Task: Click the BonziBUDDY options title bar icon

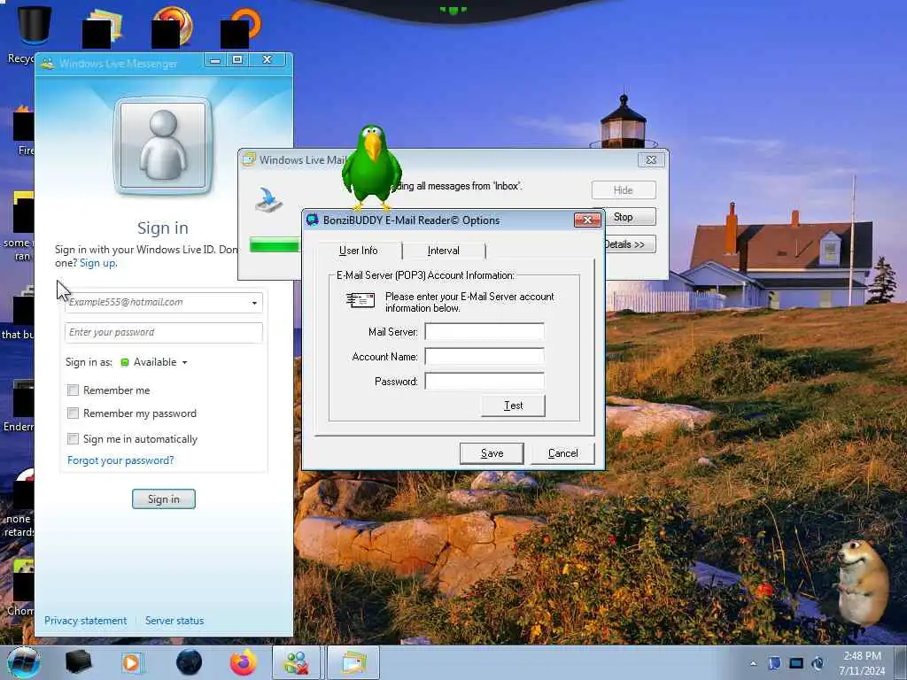Action: tap(313, 220)
